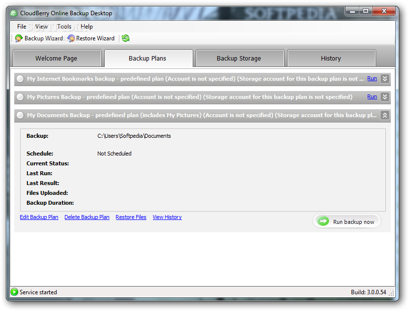The width and height of the screenshot is (409, 311).
Task: Select radio for My Pictures Backup
Action: pos(20,97)
